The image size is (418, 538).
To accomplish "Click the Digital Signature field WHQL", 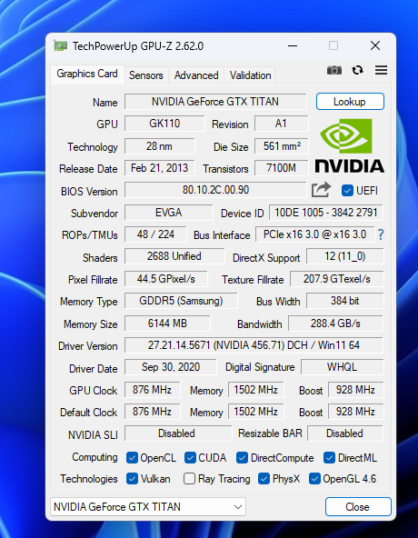I will pos(343,367).
